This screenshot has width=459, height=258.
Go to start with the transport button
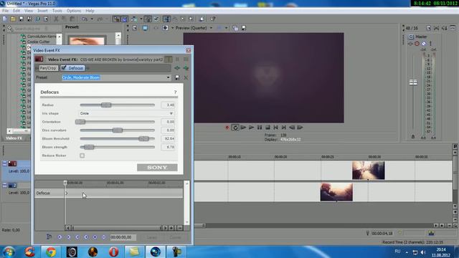tap(275, 128)
